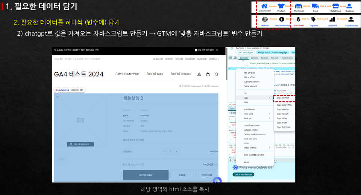Choose Copy full XPath in submenu
This screenshot has height=195, width=361.
[284, 127]
